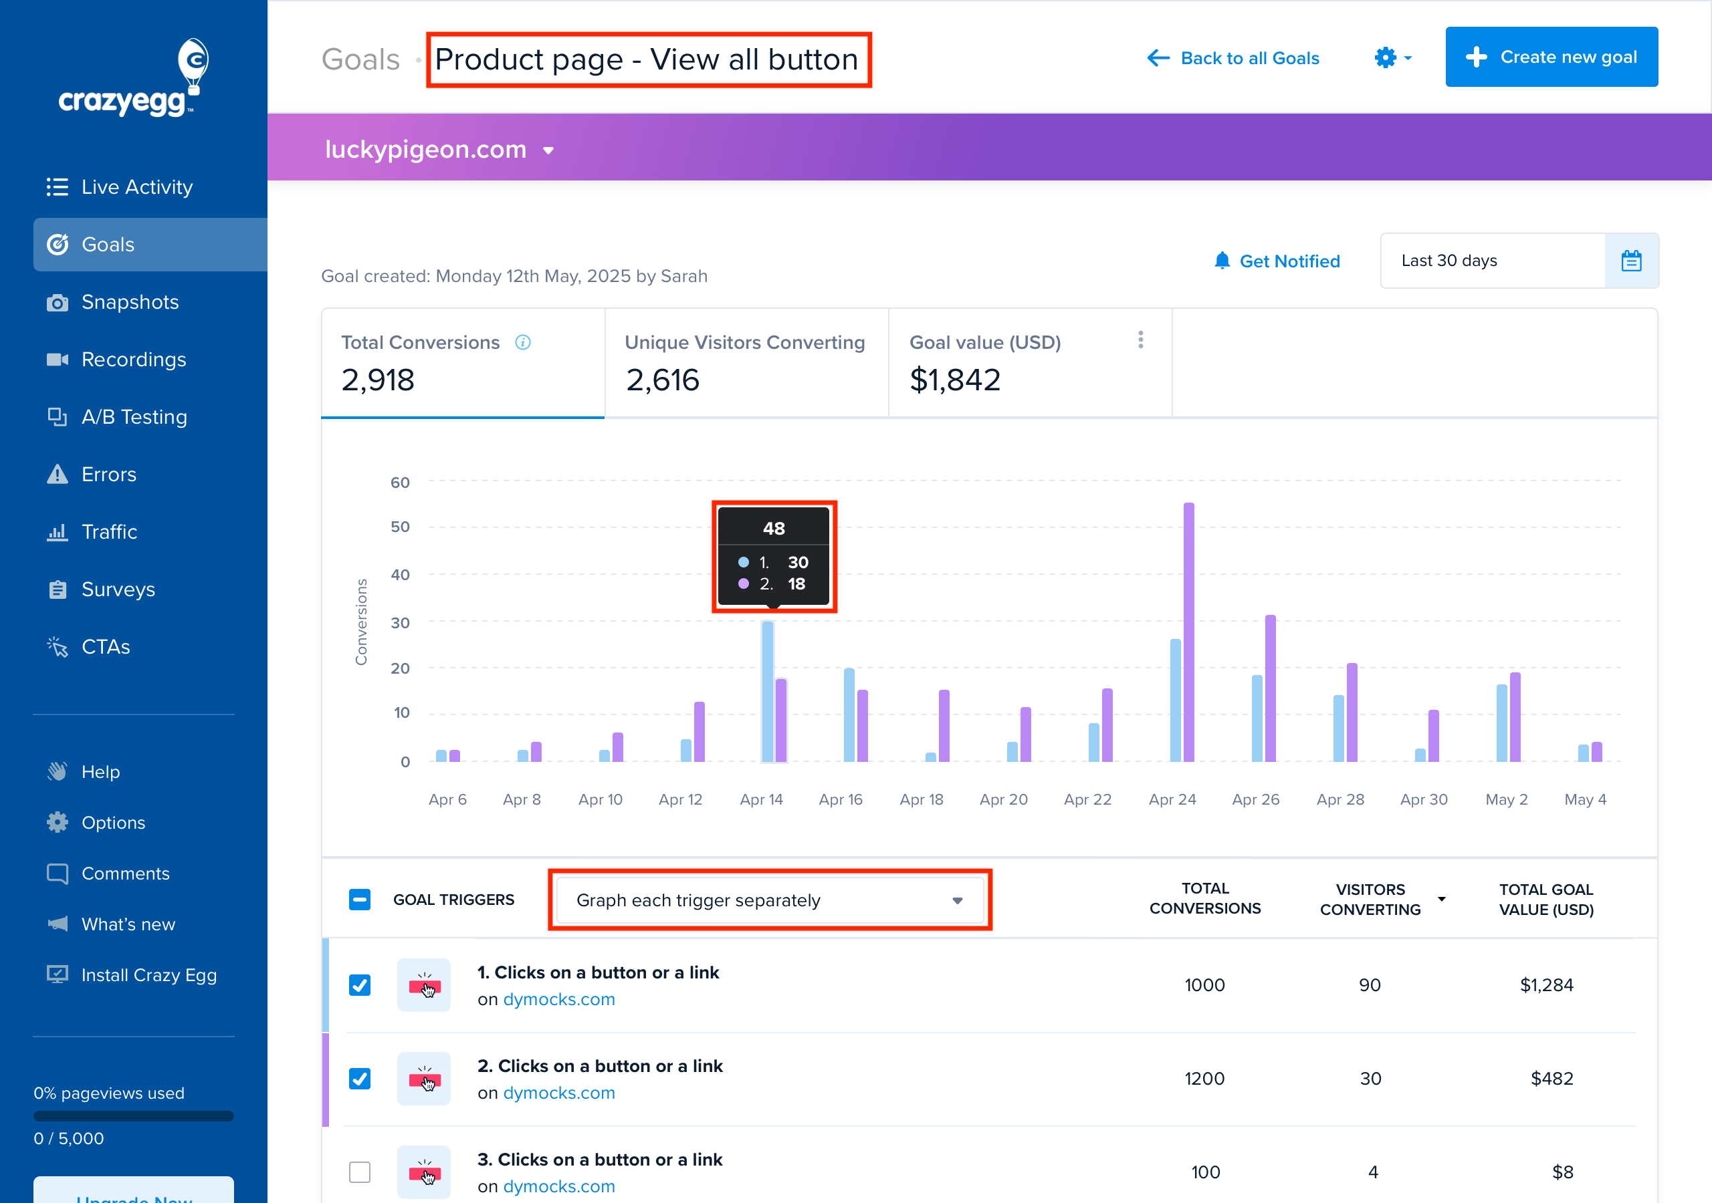Toggle the Goal Triggers header checkbox
The height and width of the screenshot is (1203, 1712).
[360, 900]
